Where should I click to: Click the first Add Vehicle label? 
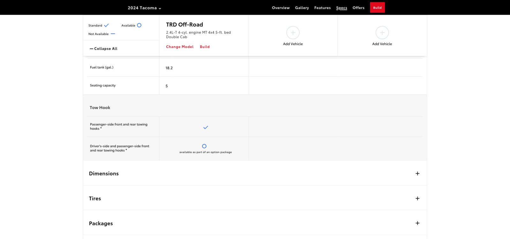293,44
